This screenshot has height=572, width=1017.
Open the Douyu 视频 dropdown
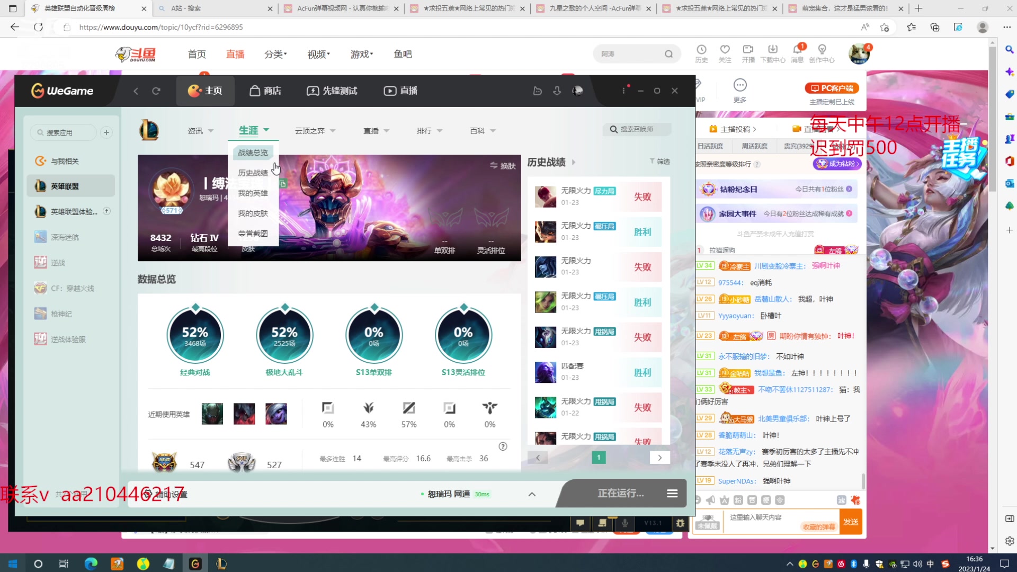tap(318, 54)
